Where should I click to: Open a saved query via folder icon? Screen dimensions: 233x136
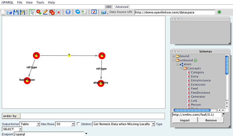pos(9,12)
